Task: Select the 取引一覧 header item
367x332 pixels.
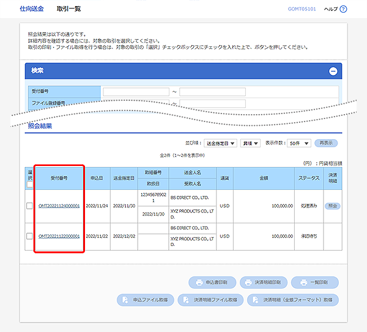Action: pos(69,9)
